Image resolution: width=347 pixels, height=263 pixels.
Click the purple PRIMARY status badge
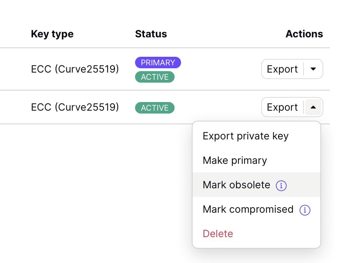158,63
